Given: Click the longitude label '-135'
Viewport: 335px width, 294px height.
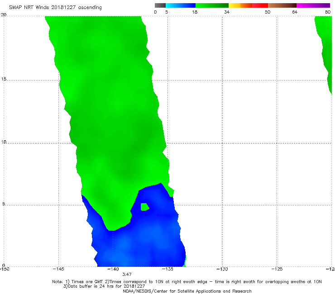Looking at the screenshot, I should [167, 269].
